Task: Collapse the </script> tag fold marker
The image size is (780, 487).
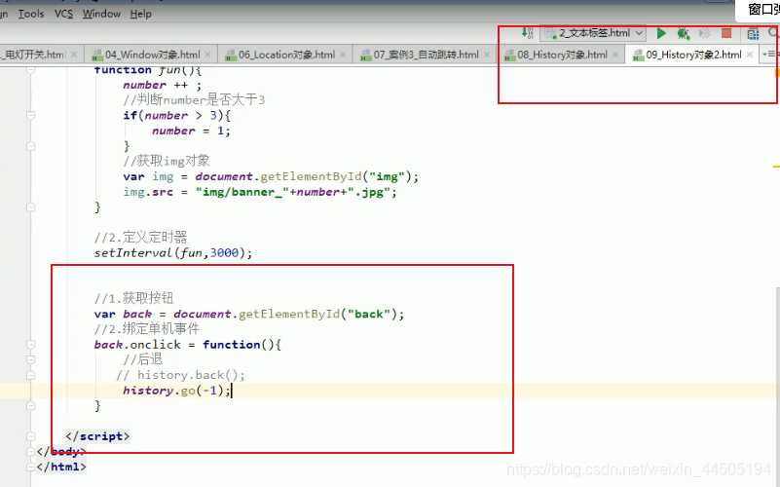Action: tap(31, 436)
